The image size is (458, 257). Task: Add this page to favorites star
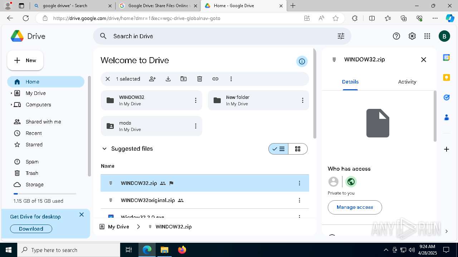tap(336, 18)
